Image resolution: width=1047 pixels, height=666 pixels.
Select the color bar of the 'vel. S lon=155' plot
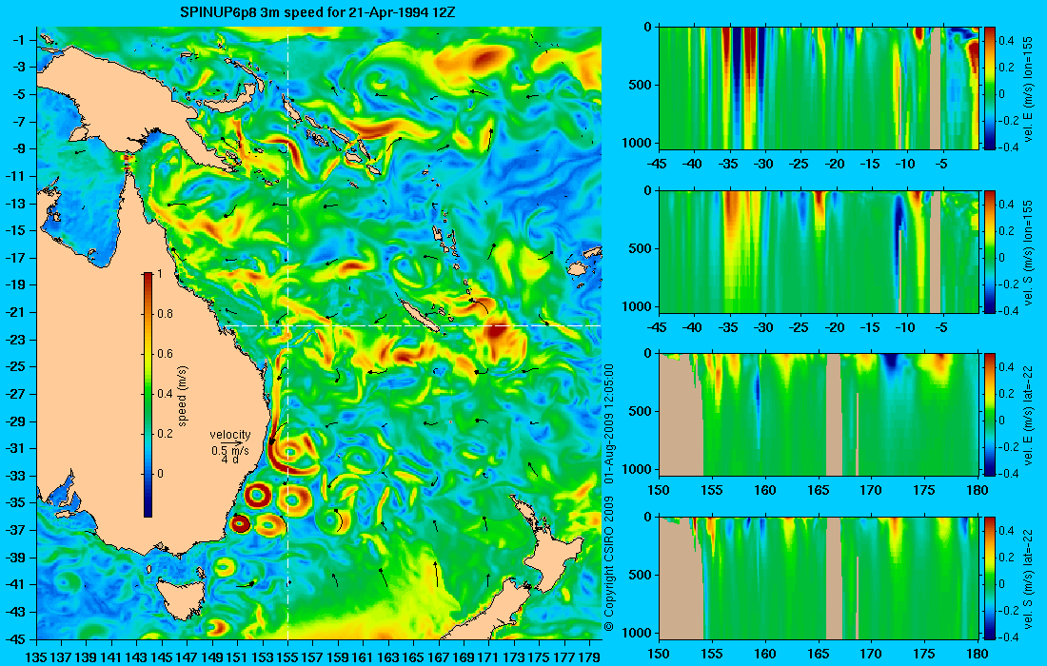pos(990,251)
